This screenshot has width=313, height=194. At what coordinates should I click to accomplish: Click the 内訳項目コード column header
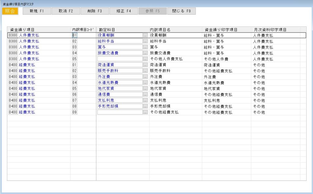click(83, 30)
